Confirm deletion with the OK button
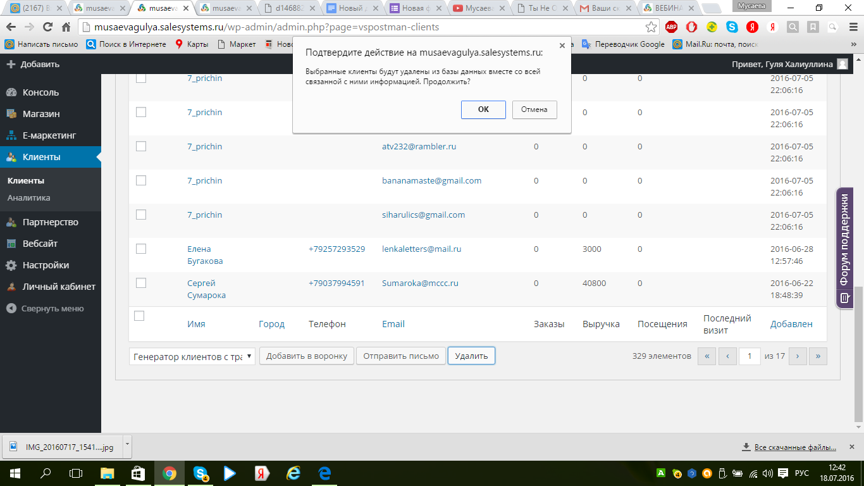 click(483, 109)
